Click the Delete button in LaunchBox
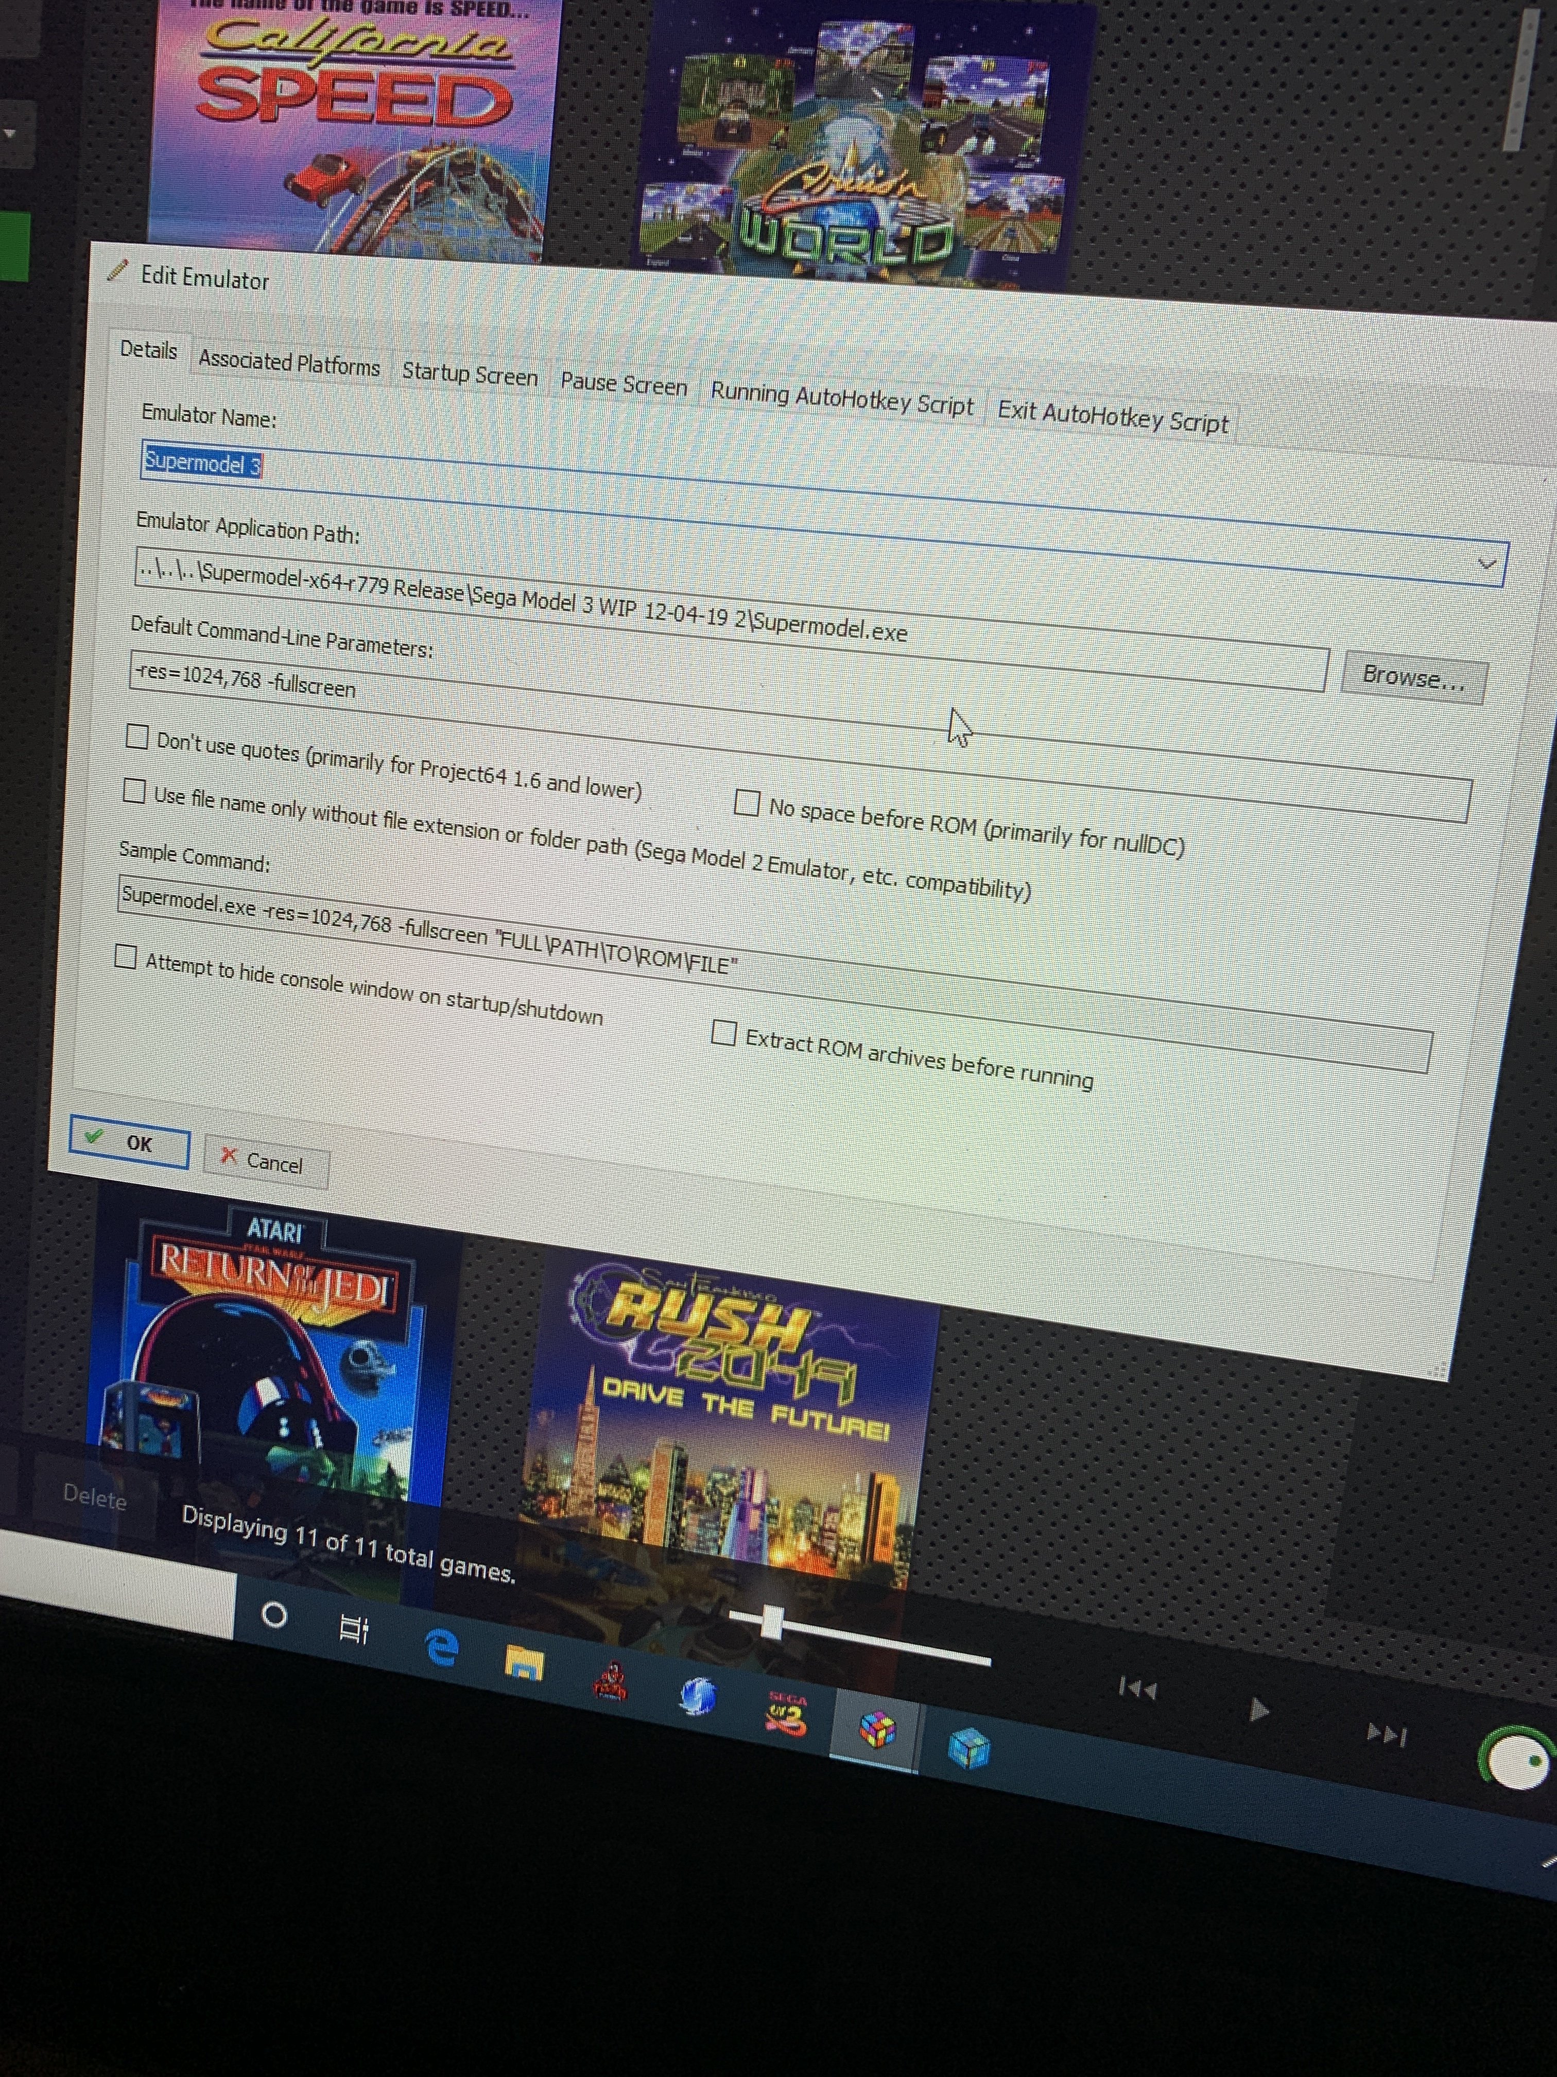The width and height of the screenshot is (1557, 2077). [94, 1496]
